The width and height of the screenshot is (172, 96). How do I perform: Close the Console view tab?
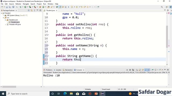click(x=84, y=70)
